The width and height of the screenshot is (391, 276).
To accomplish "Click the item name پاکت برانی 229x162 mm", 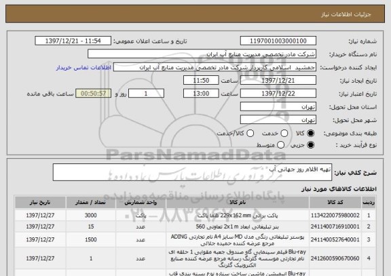I will click(238, 215).
